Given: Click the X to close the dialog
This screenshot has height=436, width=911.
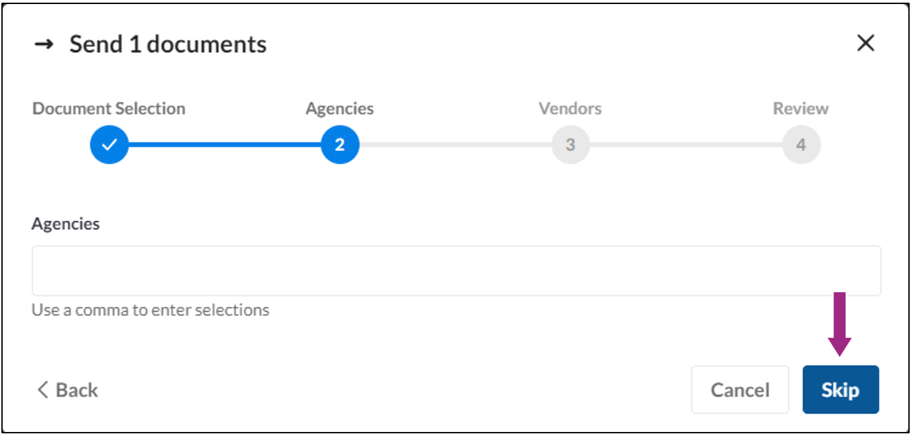Looking at the screenshot, I should (866, 42).
